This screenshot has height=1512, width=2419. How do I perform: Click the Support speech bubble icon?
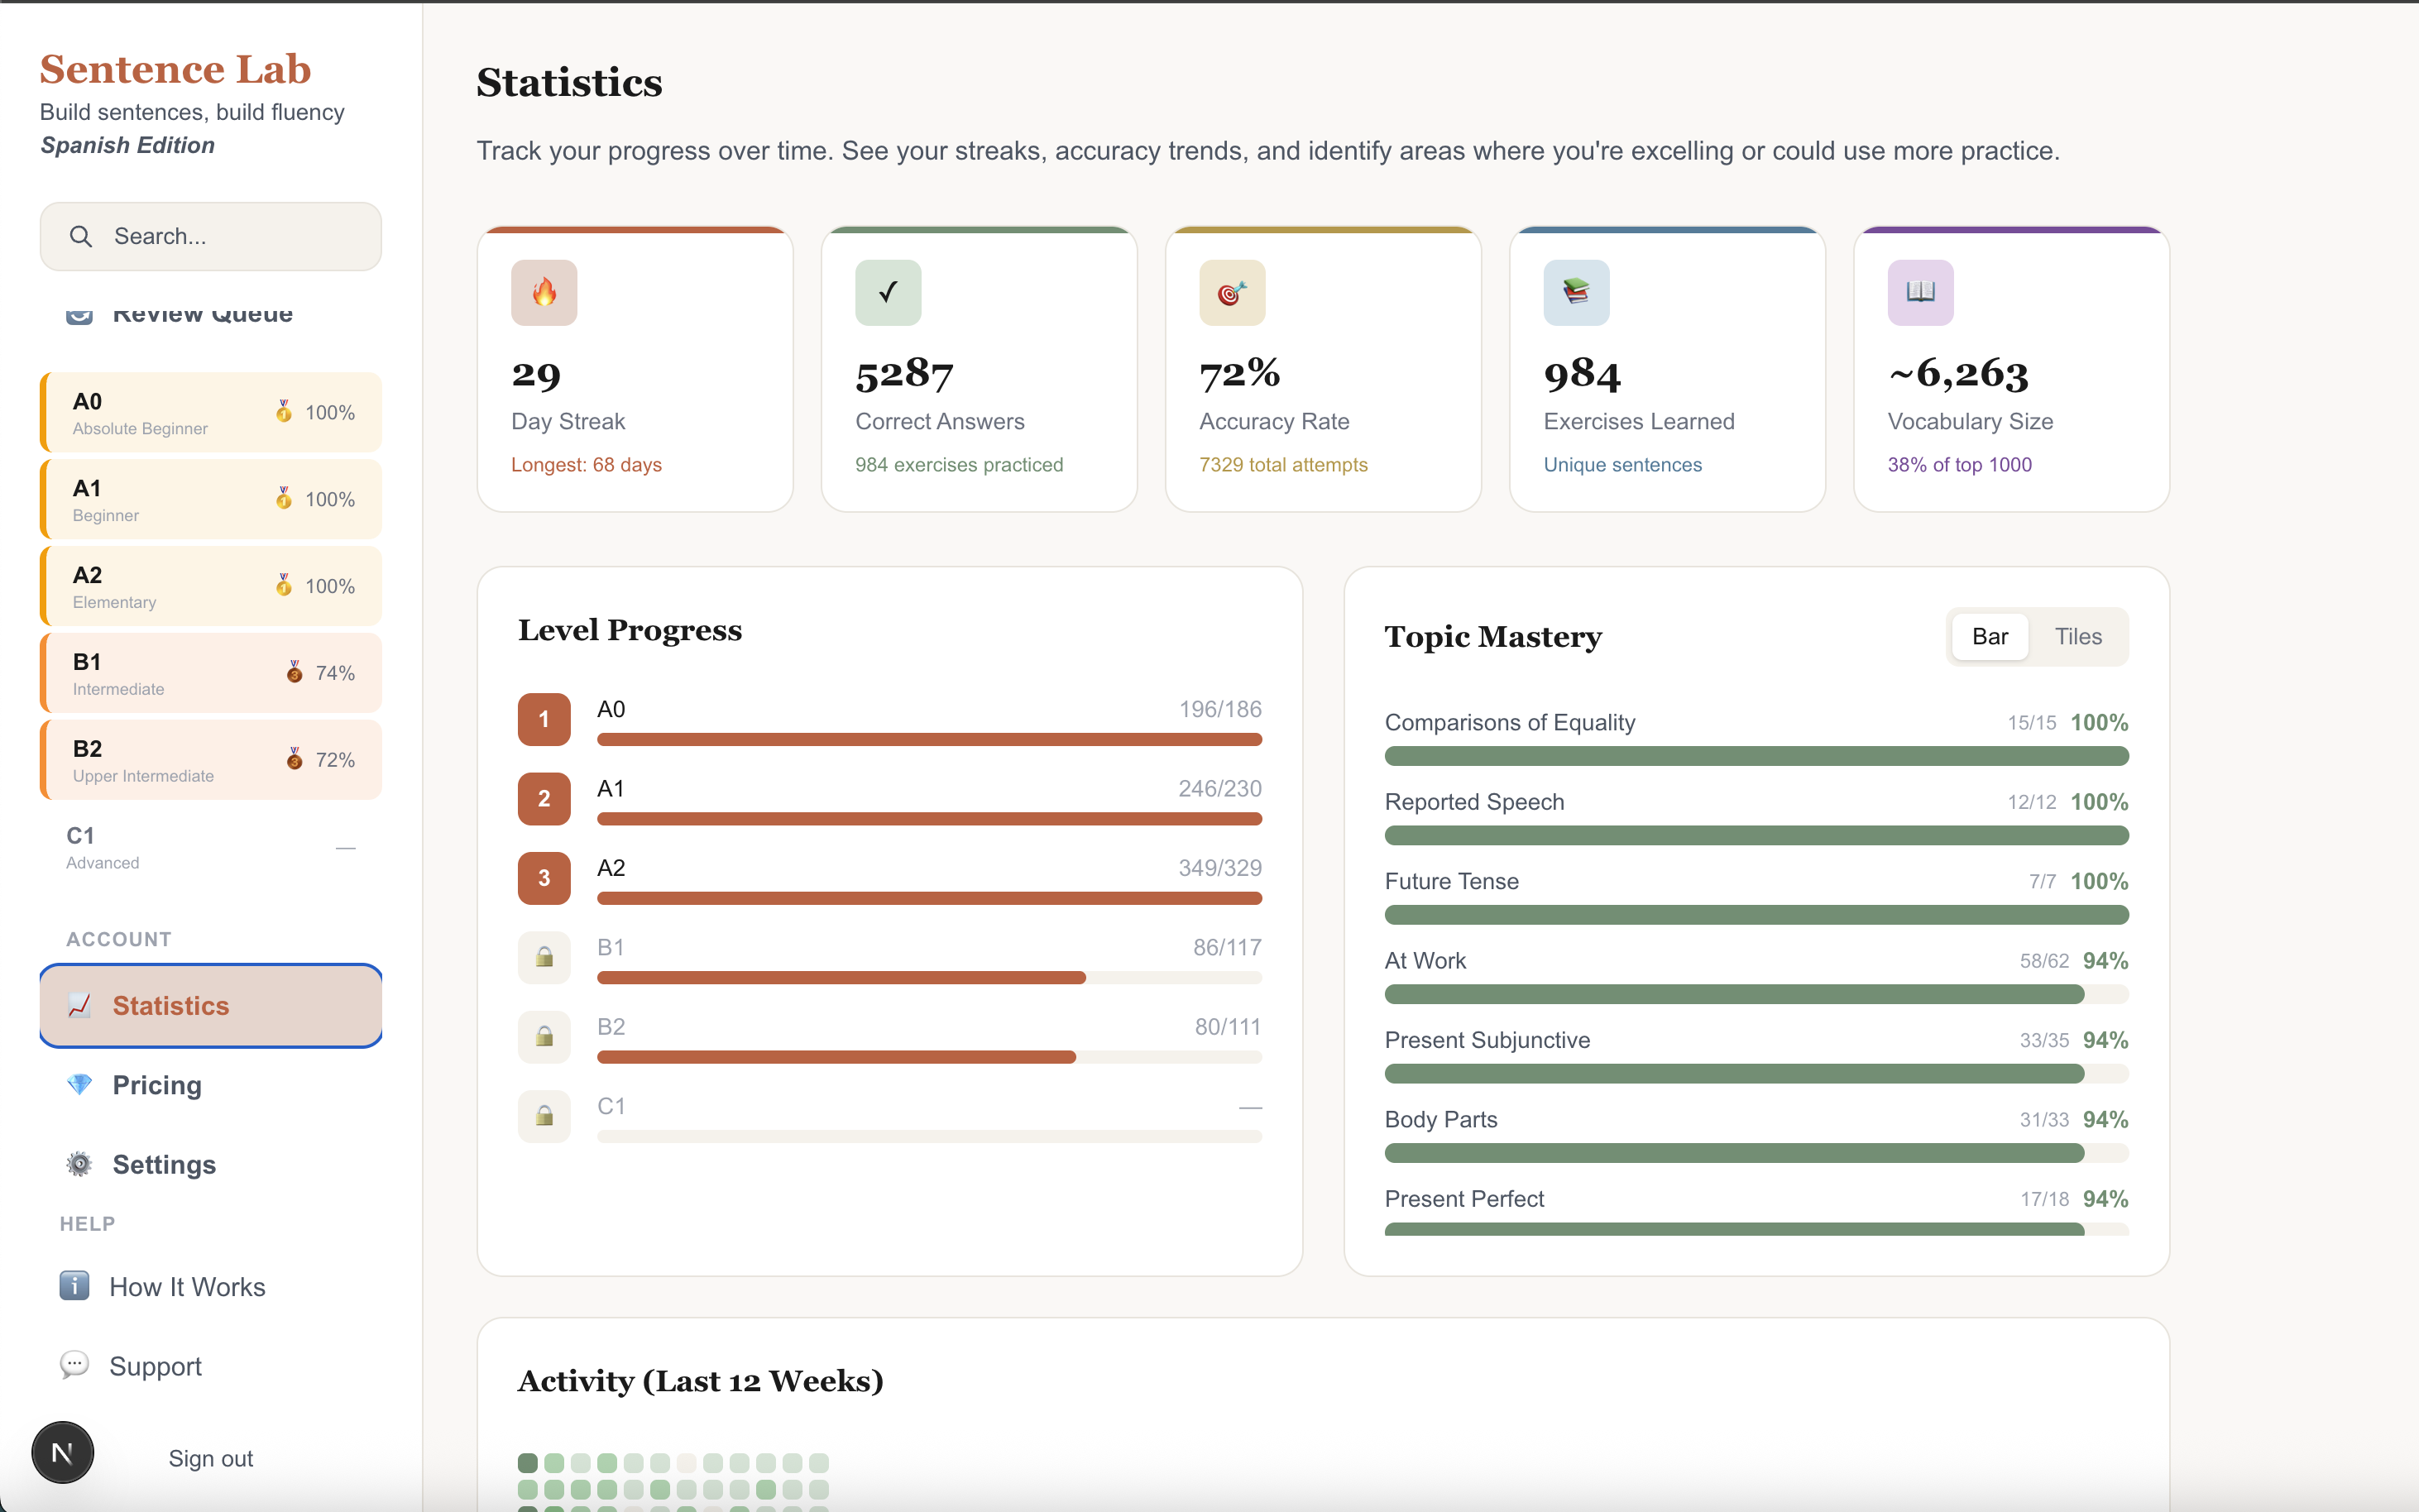pyautogui.click(x=74, y=1365)
